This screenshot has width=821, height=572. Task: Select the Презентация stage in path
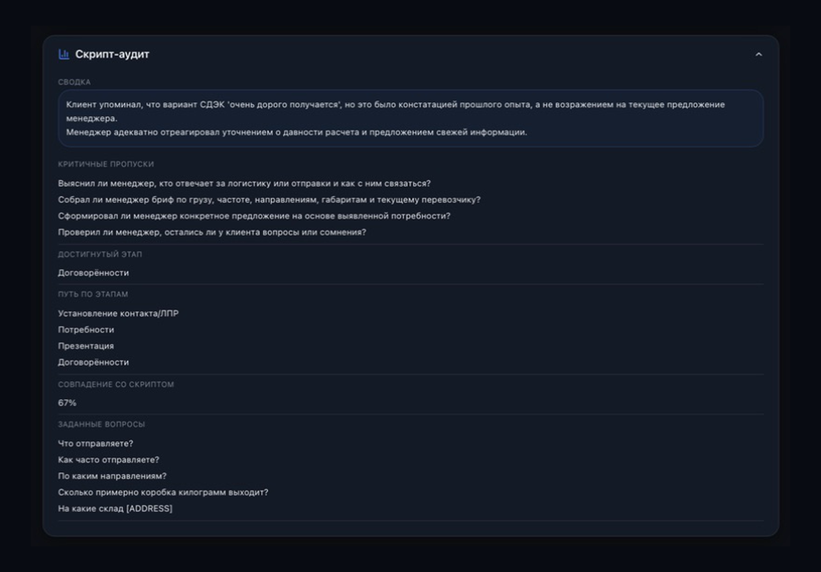[86, 346]
